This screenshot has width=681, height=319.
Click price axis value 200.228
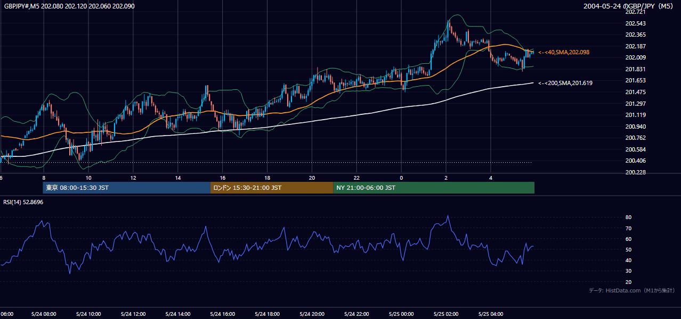[x=635, y=172]
